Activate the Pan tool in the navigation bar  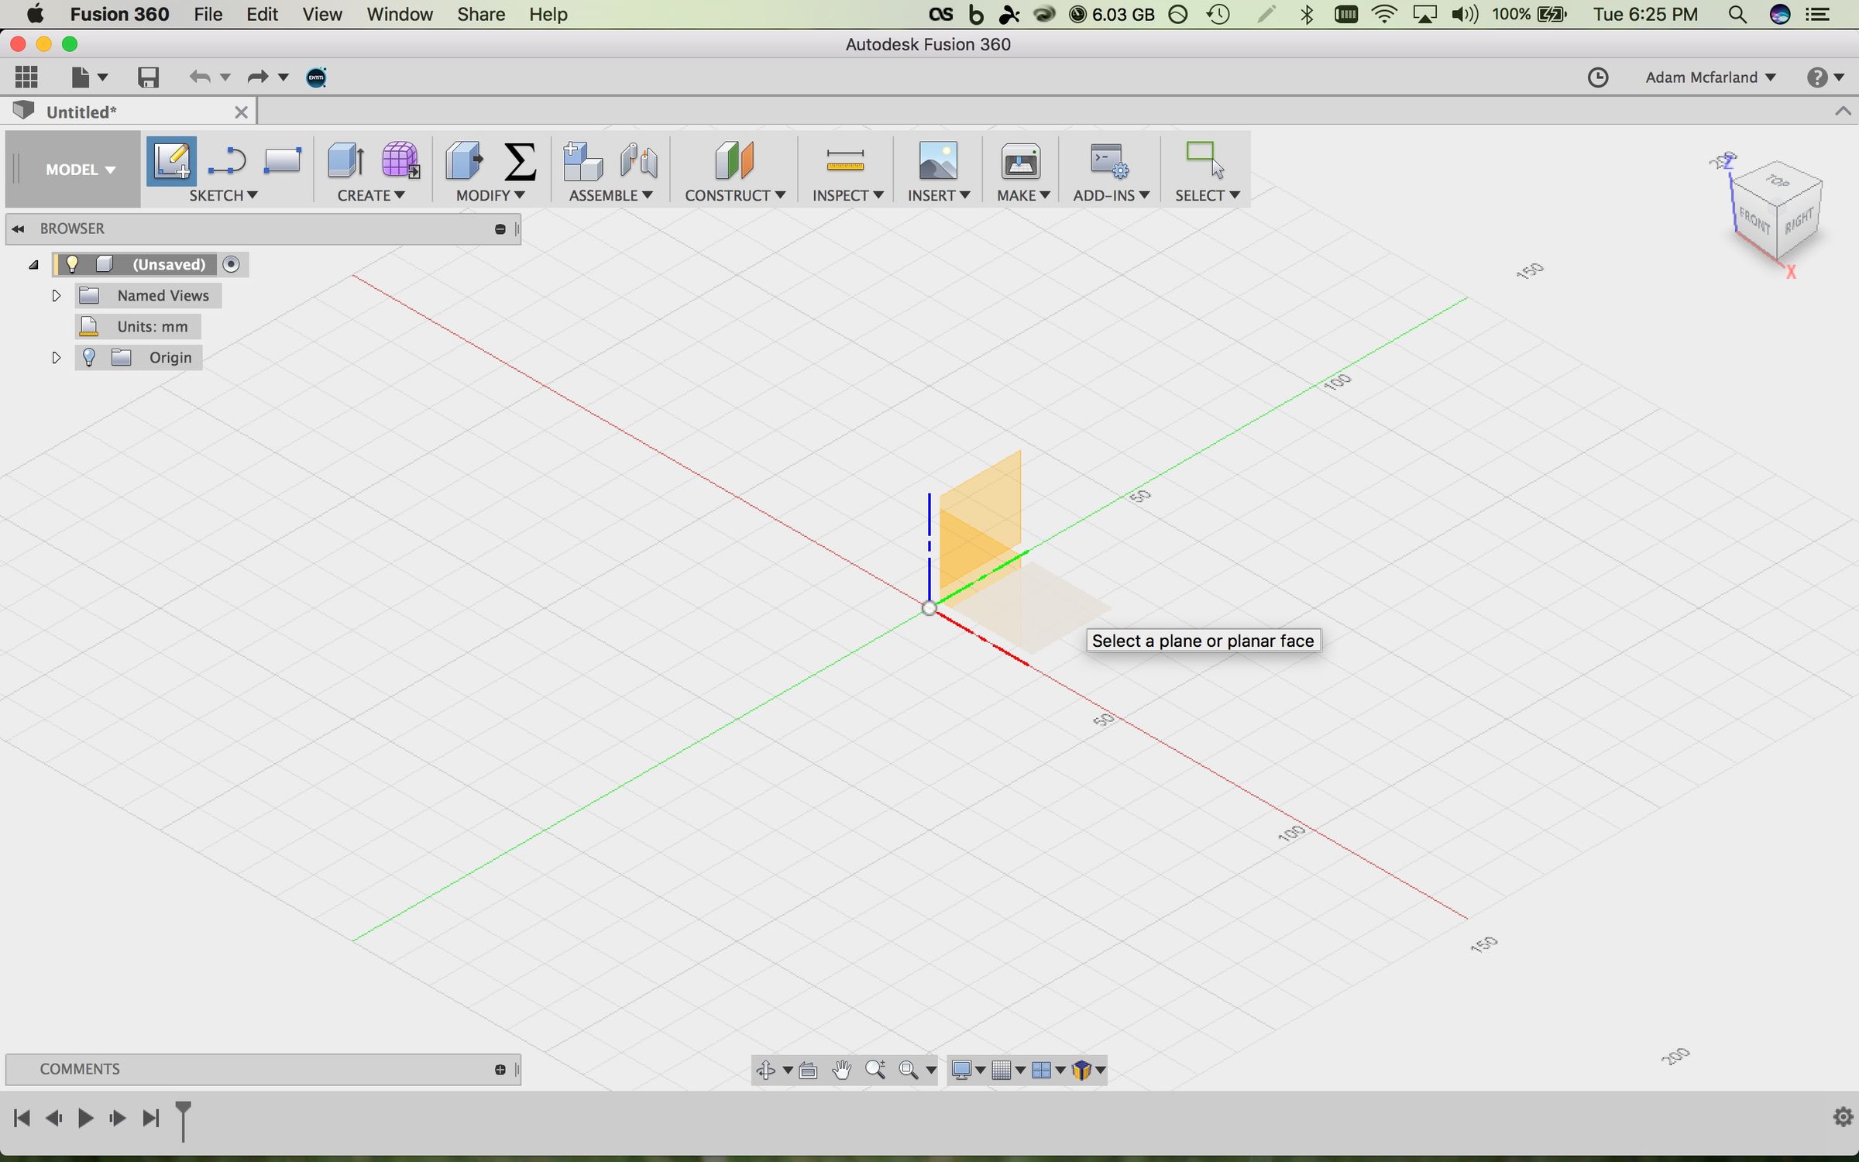click(x=842, y=1070)
